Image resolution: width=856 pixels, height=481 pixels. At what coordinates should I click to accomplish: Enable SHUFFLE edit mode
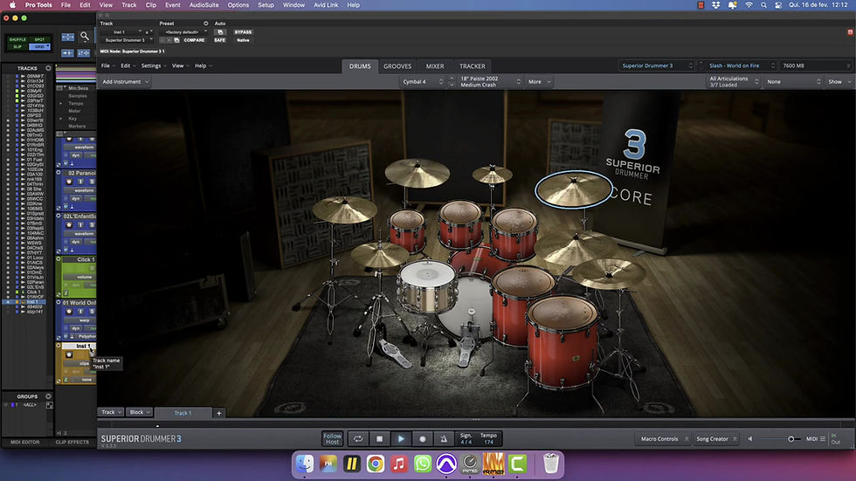pos(17,39)
